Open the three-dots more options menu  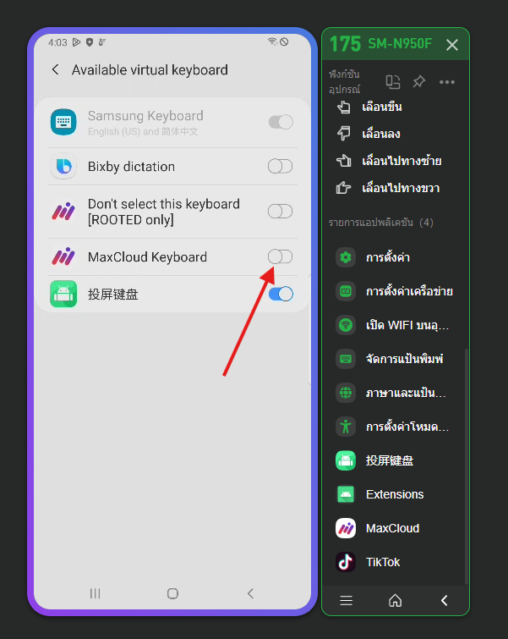pos(447,82)
